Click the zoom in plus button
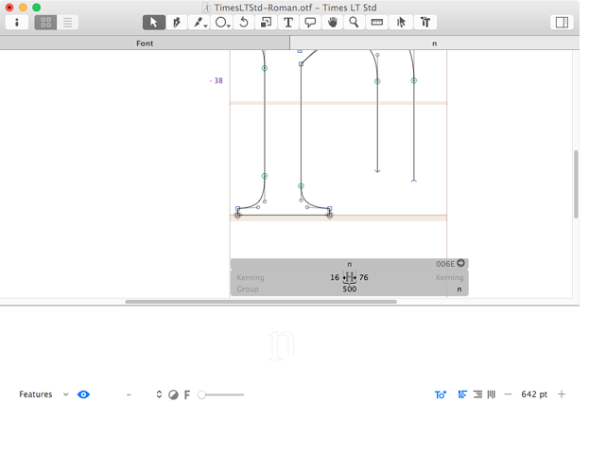 (x=562, y=394)
